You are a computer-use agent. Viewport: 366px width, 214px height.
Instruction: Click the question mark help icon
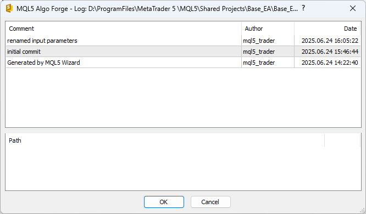point(303,8)
